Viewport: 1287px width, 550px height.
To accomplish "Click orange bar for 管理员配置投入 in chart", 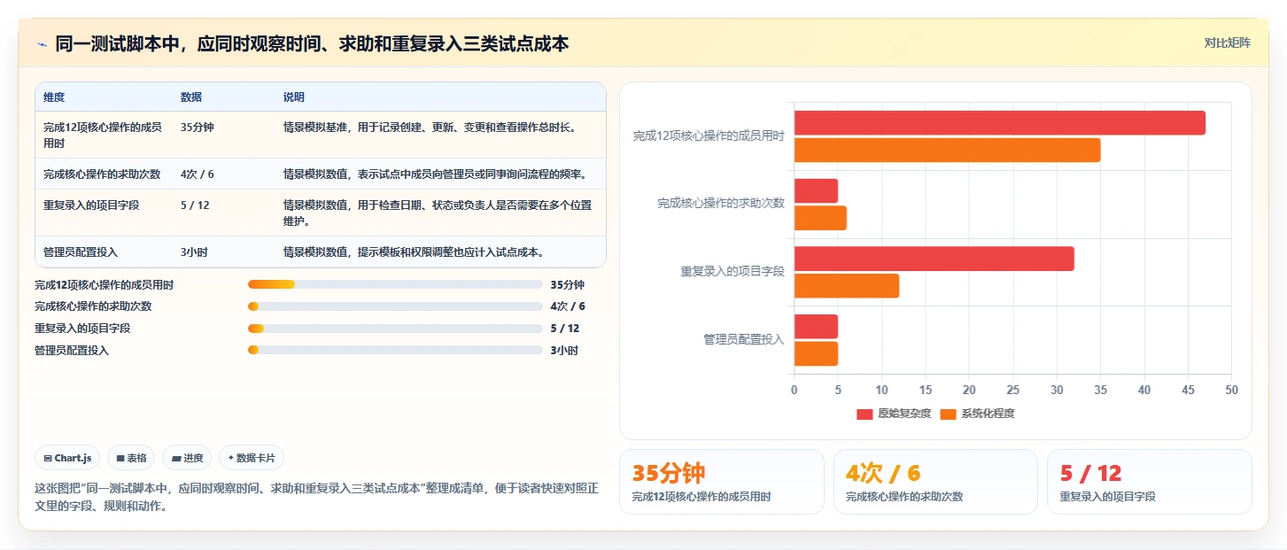I will tap(816, 353).
